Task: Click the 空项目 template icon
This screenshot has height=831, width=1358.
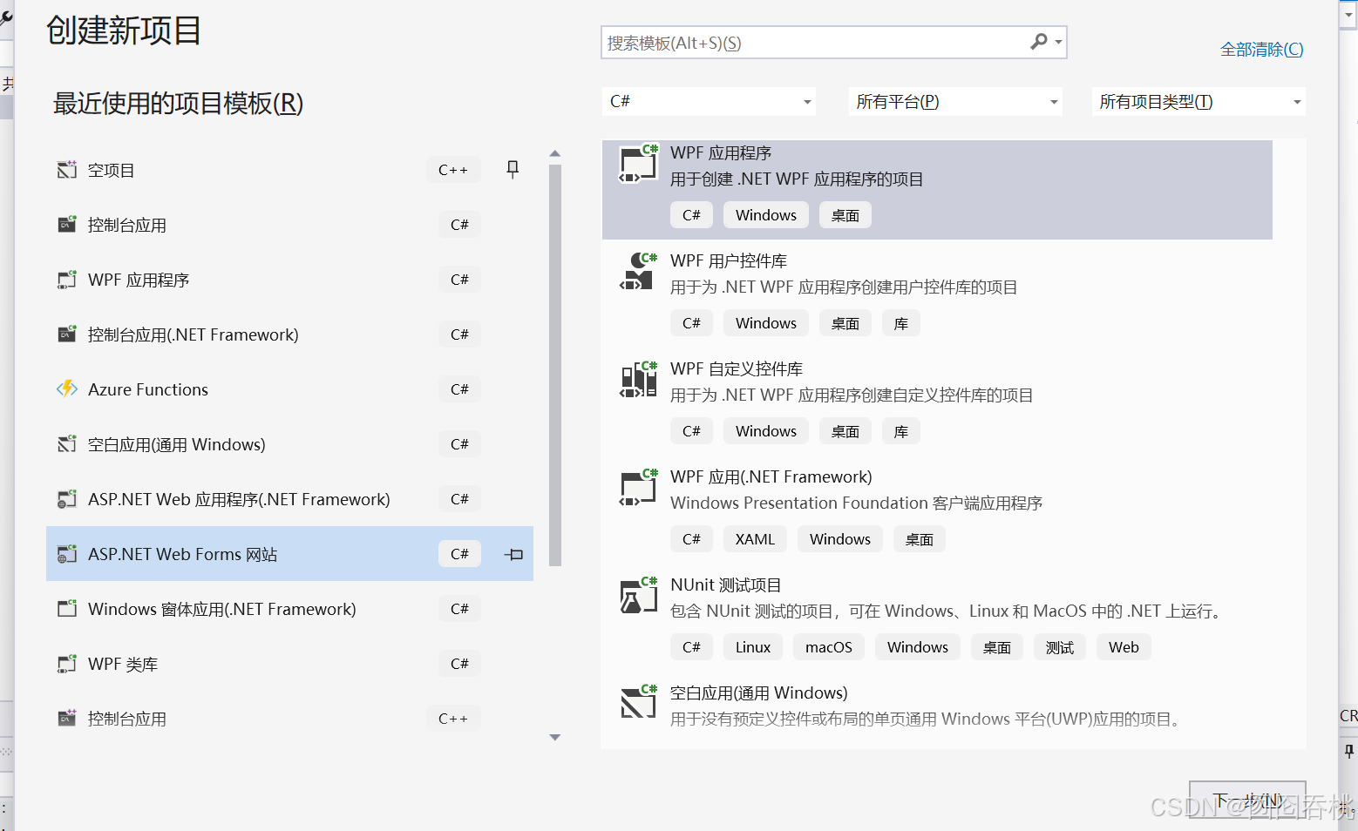Action: click(67, 170)
